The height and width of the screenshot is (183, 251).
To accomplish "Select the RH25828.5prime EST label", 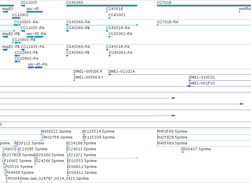I will 172,137.
